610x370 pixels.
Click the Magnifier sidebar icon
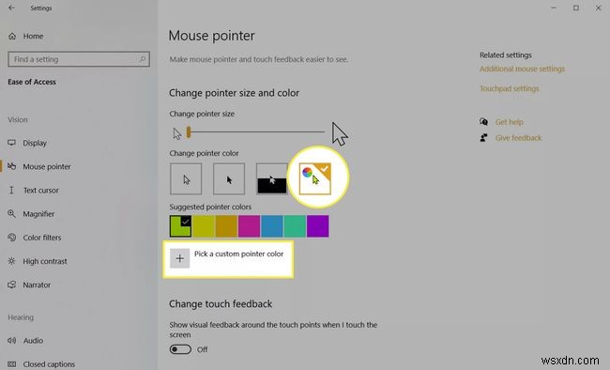(11, 214)
